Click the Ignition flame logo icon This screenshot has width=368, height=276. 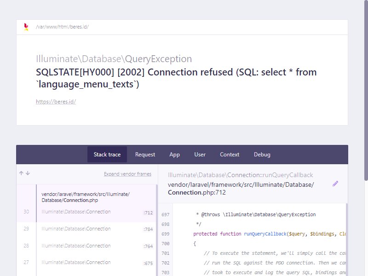point(26,27)
